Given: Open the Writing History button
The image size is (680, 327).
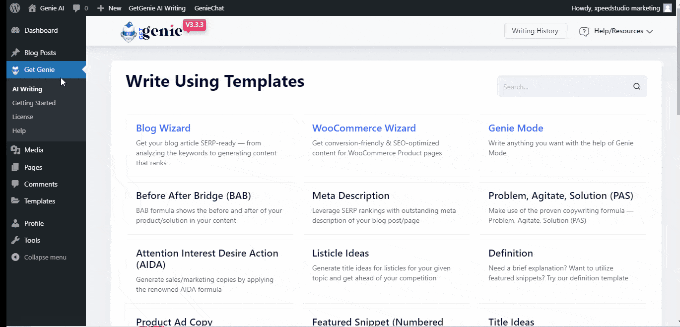Looking at the screenshot, I should pyautogui.click(x=535, y=31).
